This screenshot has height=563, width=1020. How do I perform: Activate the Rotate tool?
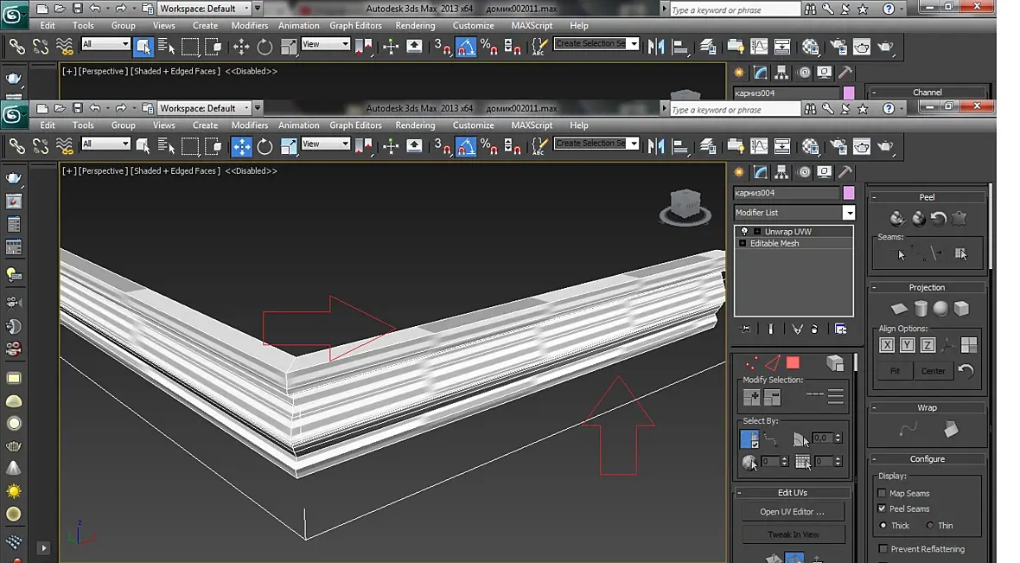pyautogui.click(x=265, y=146)
